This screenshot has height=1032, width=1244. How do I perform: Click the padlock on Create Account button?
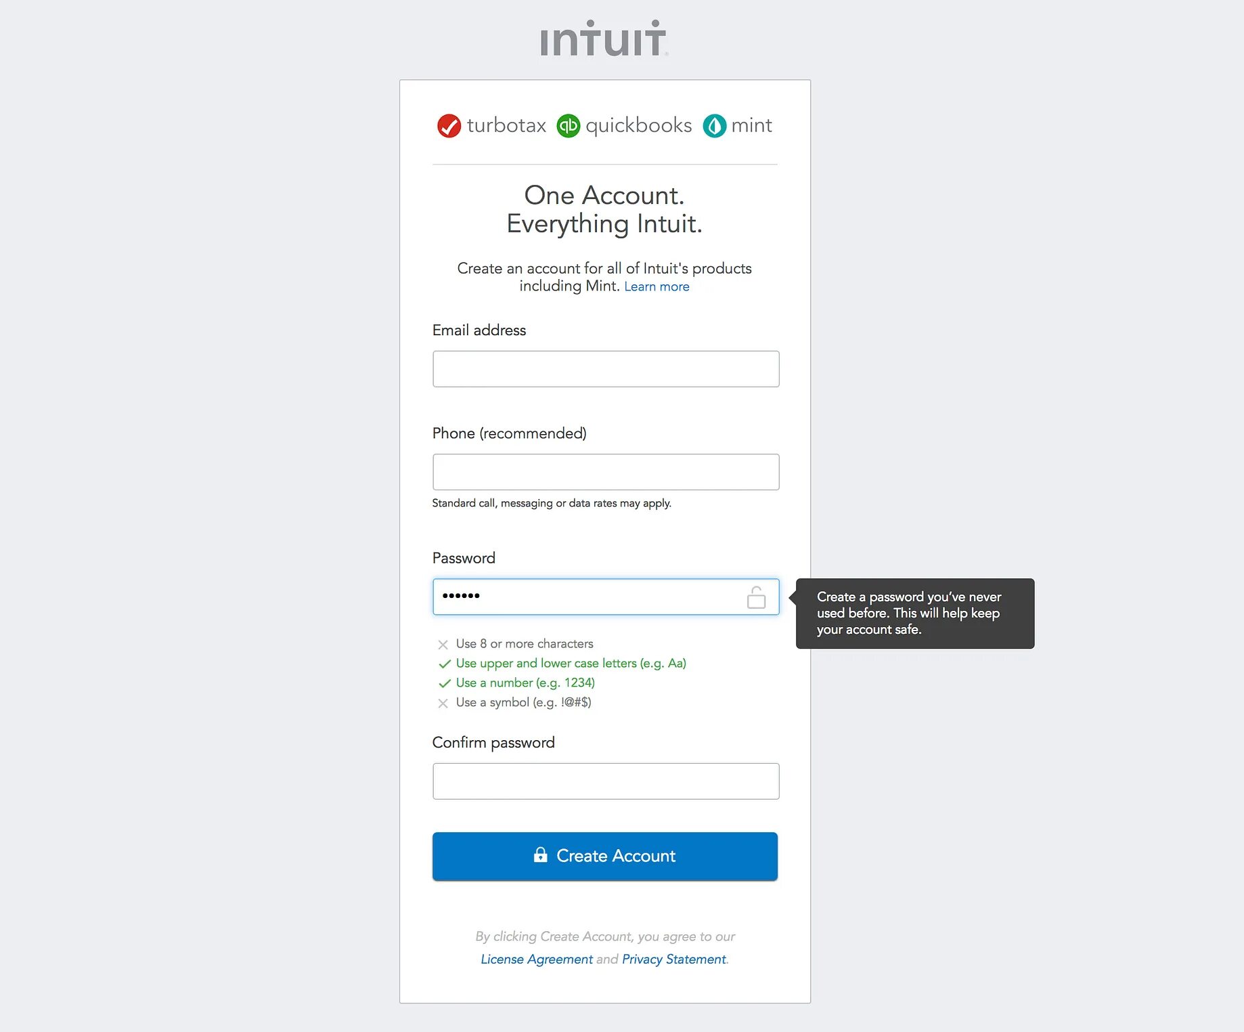click(540, 855)
